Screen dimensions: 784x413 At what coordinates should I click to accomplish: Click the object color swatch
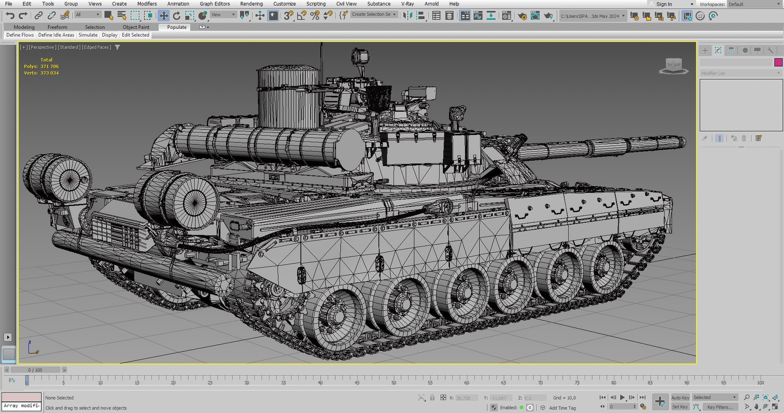778,62
